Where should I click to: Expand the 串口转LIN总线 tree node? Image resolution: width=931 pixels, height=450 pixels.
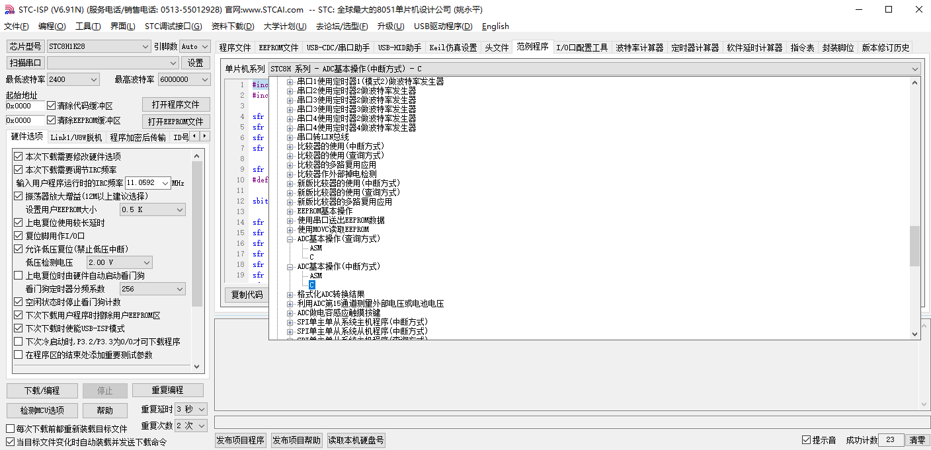point(290,137)
